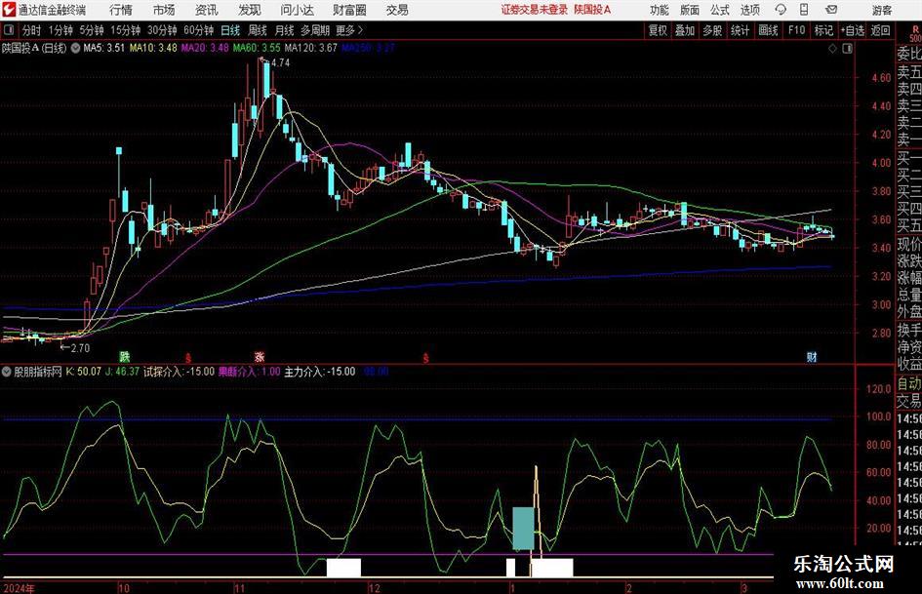Screen dimensions: 922x594
Task: Click the 画线 drawing button
Action: (x=768, y=30)
